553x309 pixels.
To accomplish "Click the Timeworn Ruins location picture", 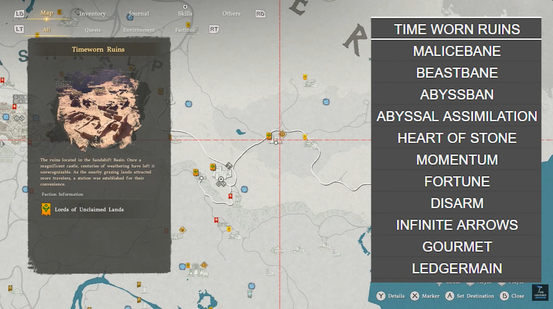I will pyautogui.click(x=99, y=110).
